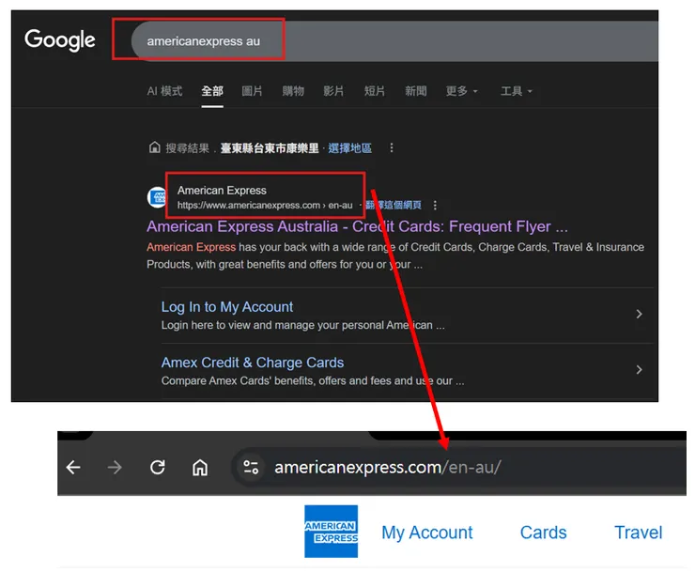Expand the Amex Credit & Charge Cards chevron

(x=639, y=369)
